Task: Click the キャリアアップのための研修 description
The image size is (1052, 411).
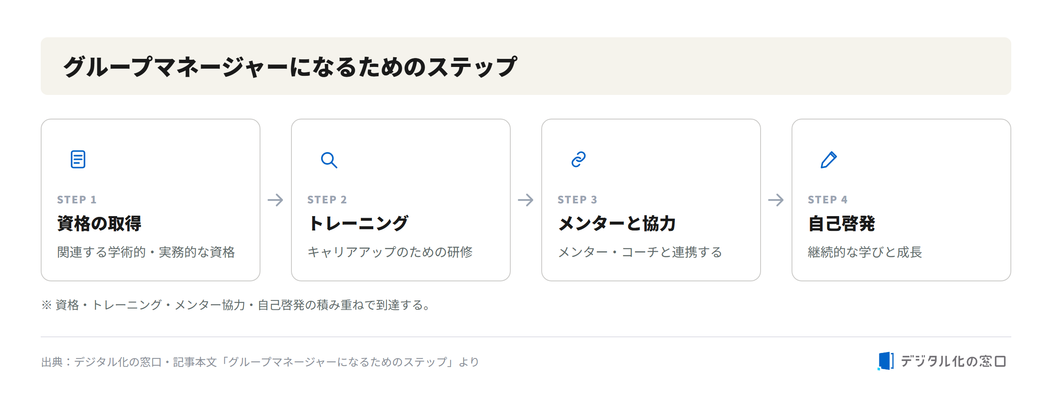Action: pos(390,252)
